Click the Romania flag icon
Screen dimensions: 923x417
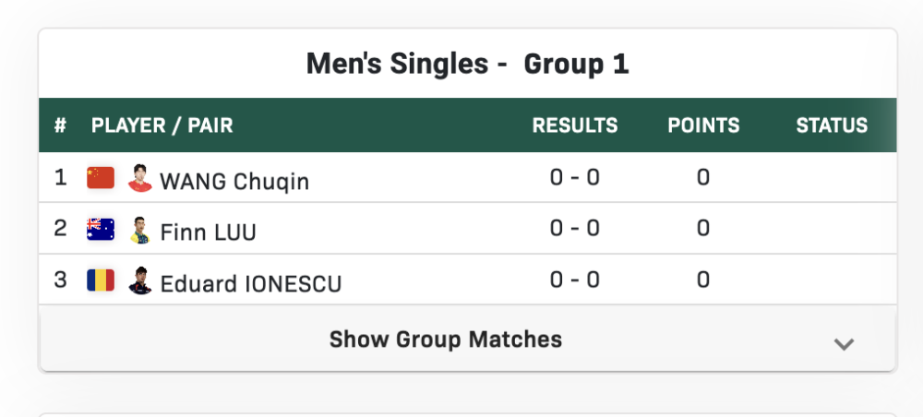pos(101,280)
